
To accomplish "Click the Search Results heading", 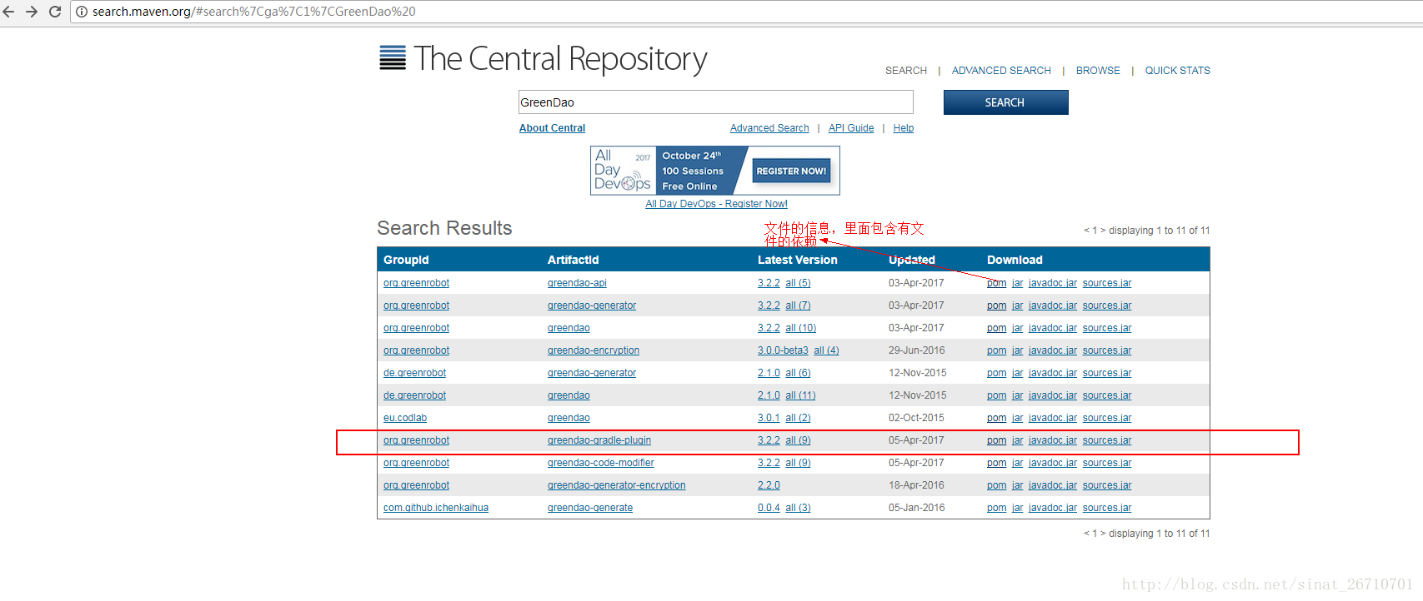I will click(444, 228).
